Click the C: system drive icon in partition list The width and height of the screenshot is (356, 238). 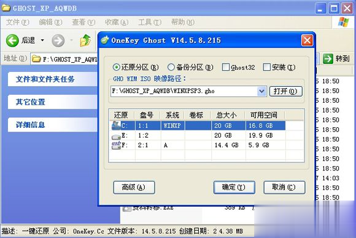116,125
